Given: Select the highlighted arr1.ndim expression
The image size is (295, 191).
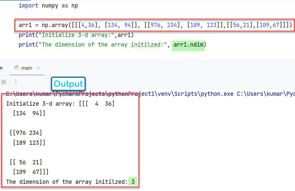Looking at the screenshot, I should [x=188, y=44].
